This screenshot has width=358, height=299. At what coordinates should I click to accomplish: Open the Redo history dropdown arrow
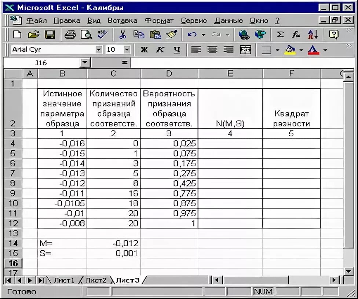tap(228, 35)
